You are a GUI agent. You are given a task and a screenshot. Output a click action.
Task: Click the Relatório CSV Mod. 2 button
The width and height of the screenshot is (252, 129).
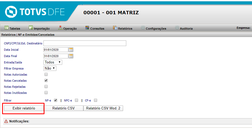tap(103, 108)
